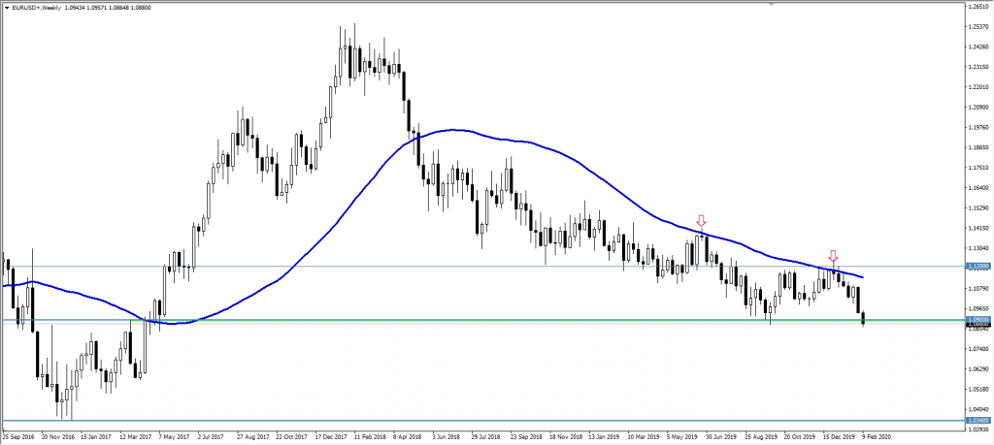This screenshot has height=445, width=994.
Task: Click the 1.19760 price on the price scale
Action: click(x=978, y=127)
